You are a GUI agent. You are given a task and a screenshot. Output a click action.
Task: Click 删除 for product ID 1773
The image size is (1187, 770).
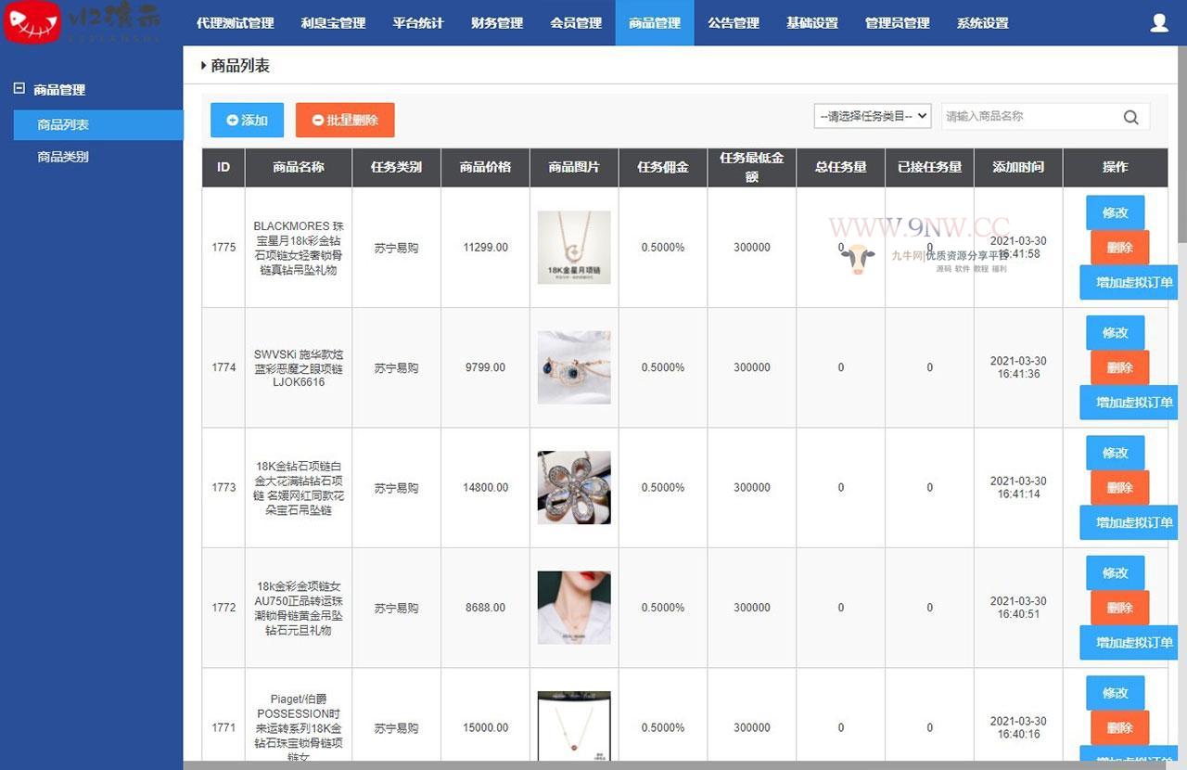click(1119, 487)
